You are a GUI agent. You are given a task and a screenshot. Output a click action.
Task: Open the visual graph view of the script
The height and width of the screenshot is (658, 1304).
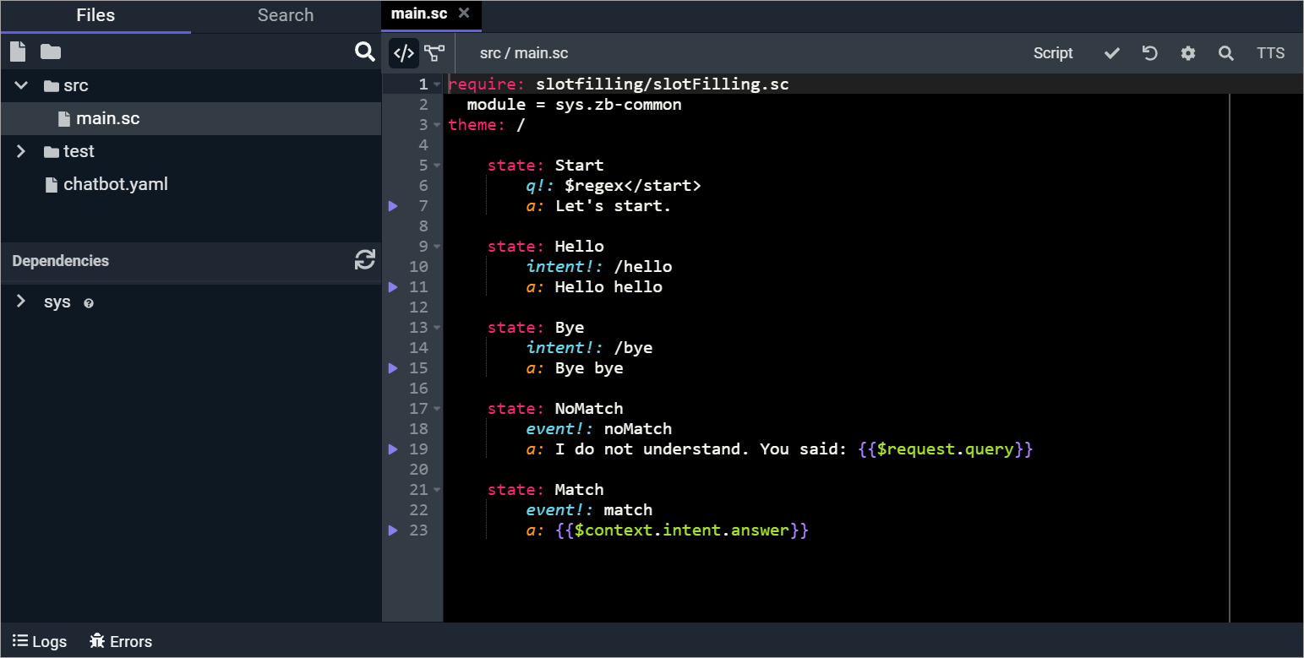434,52
